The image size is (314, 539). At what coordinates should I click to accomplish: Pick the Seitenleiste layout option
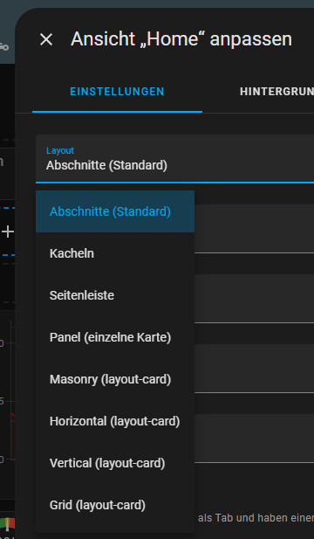coord(115,295)
